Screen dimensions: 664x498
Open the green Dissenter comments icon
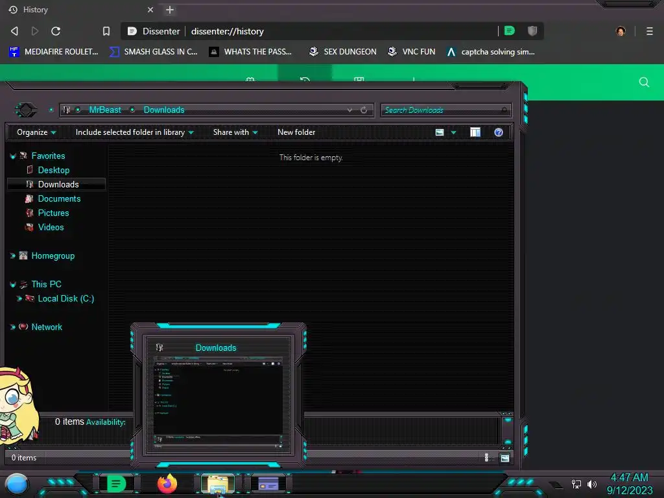coord(510,30)
